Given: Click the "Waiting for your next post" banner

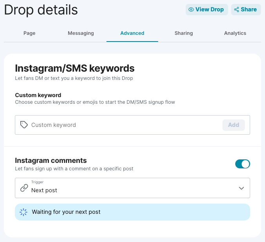Looking at the screenshot, I should 132,212.
